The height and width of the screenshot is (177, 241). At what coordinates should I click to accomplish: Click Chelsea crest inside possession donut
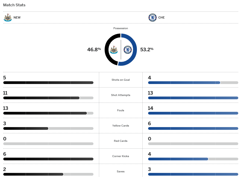coord(128,50)
